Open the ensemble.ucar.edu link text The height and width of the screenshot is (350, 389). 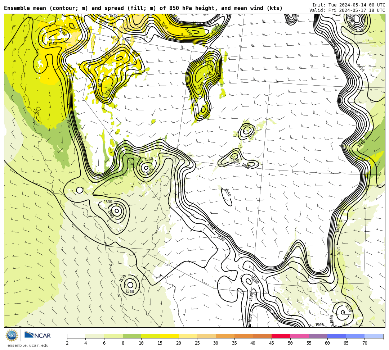(x=28, y=345)
